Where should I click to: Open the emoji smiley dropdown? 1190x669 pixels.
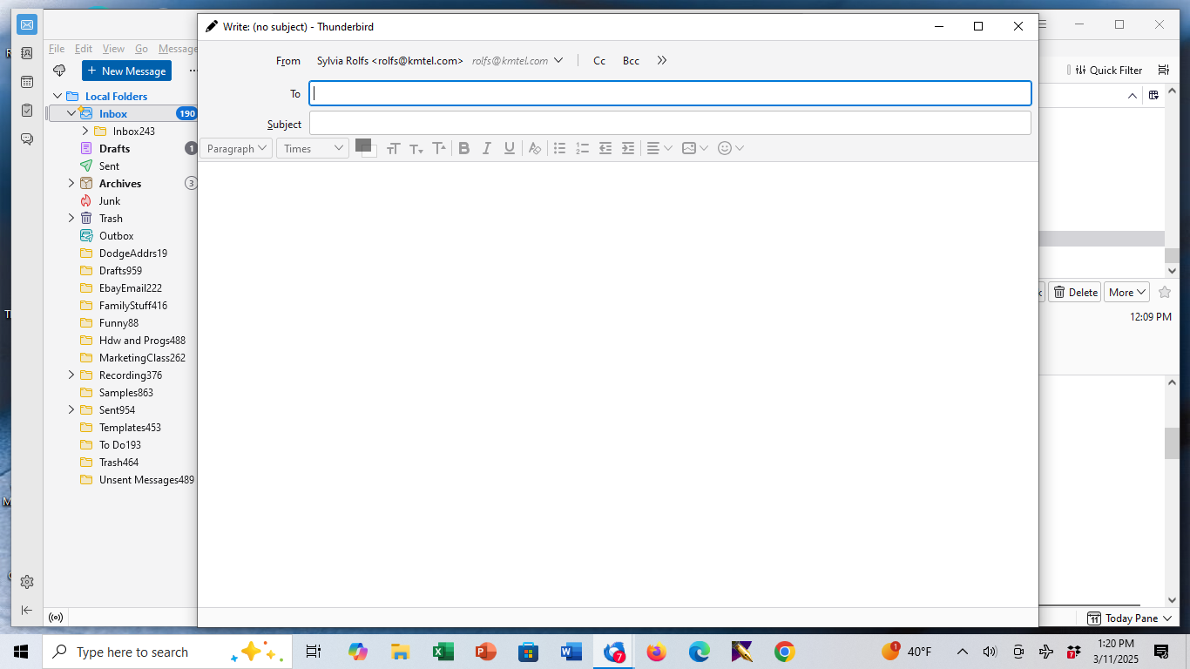[x=730, y=149]
